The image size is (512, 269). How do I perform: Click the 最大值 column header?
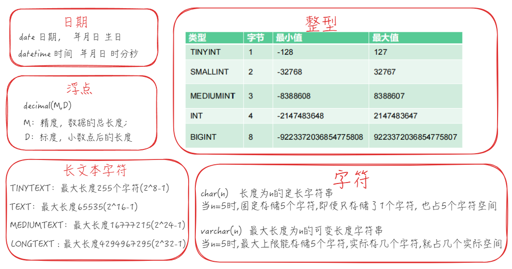point(416,37)
